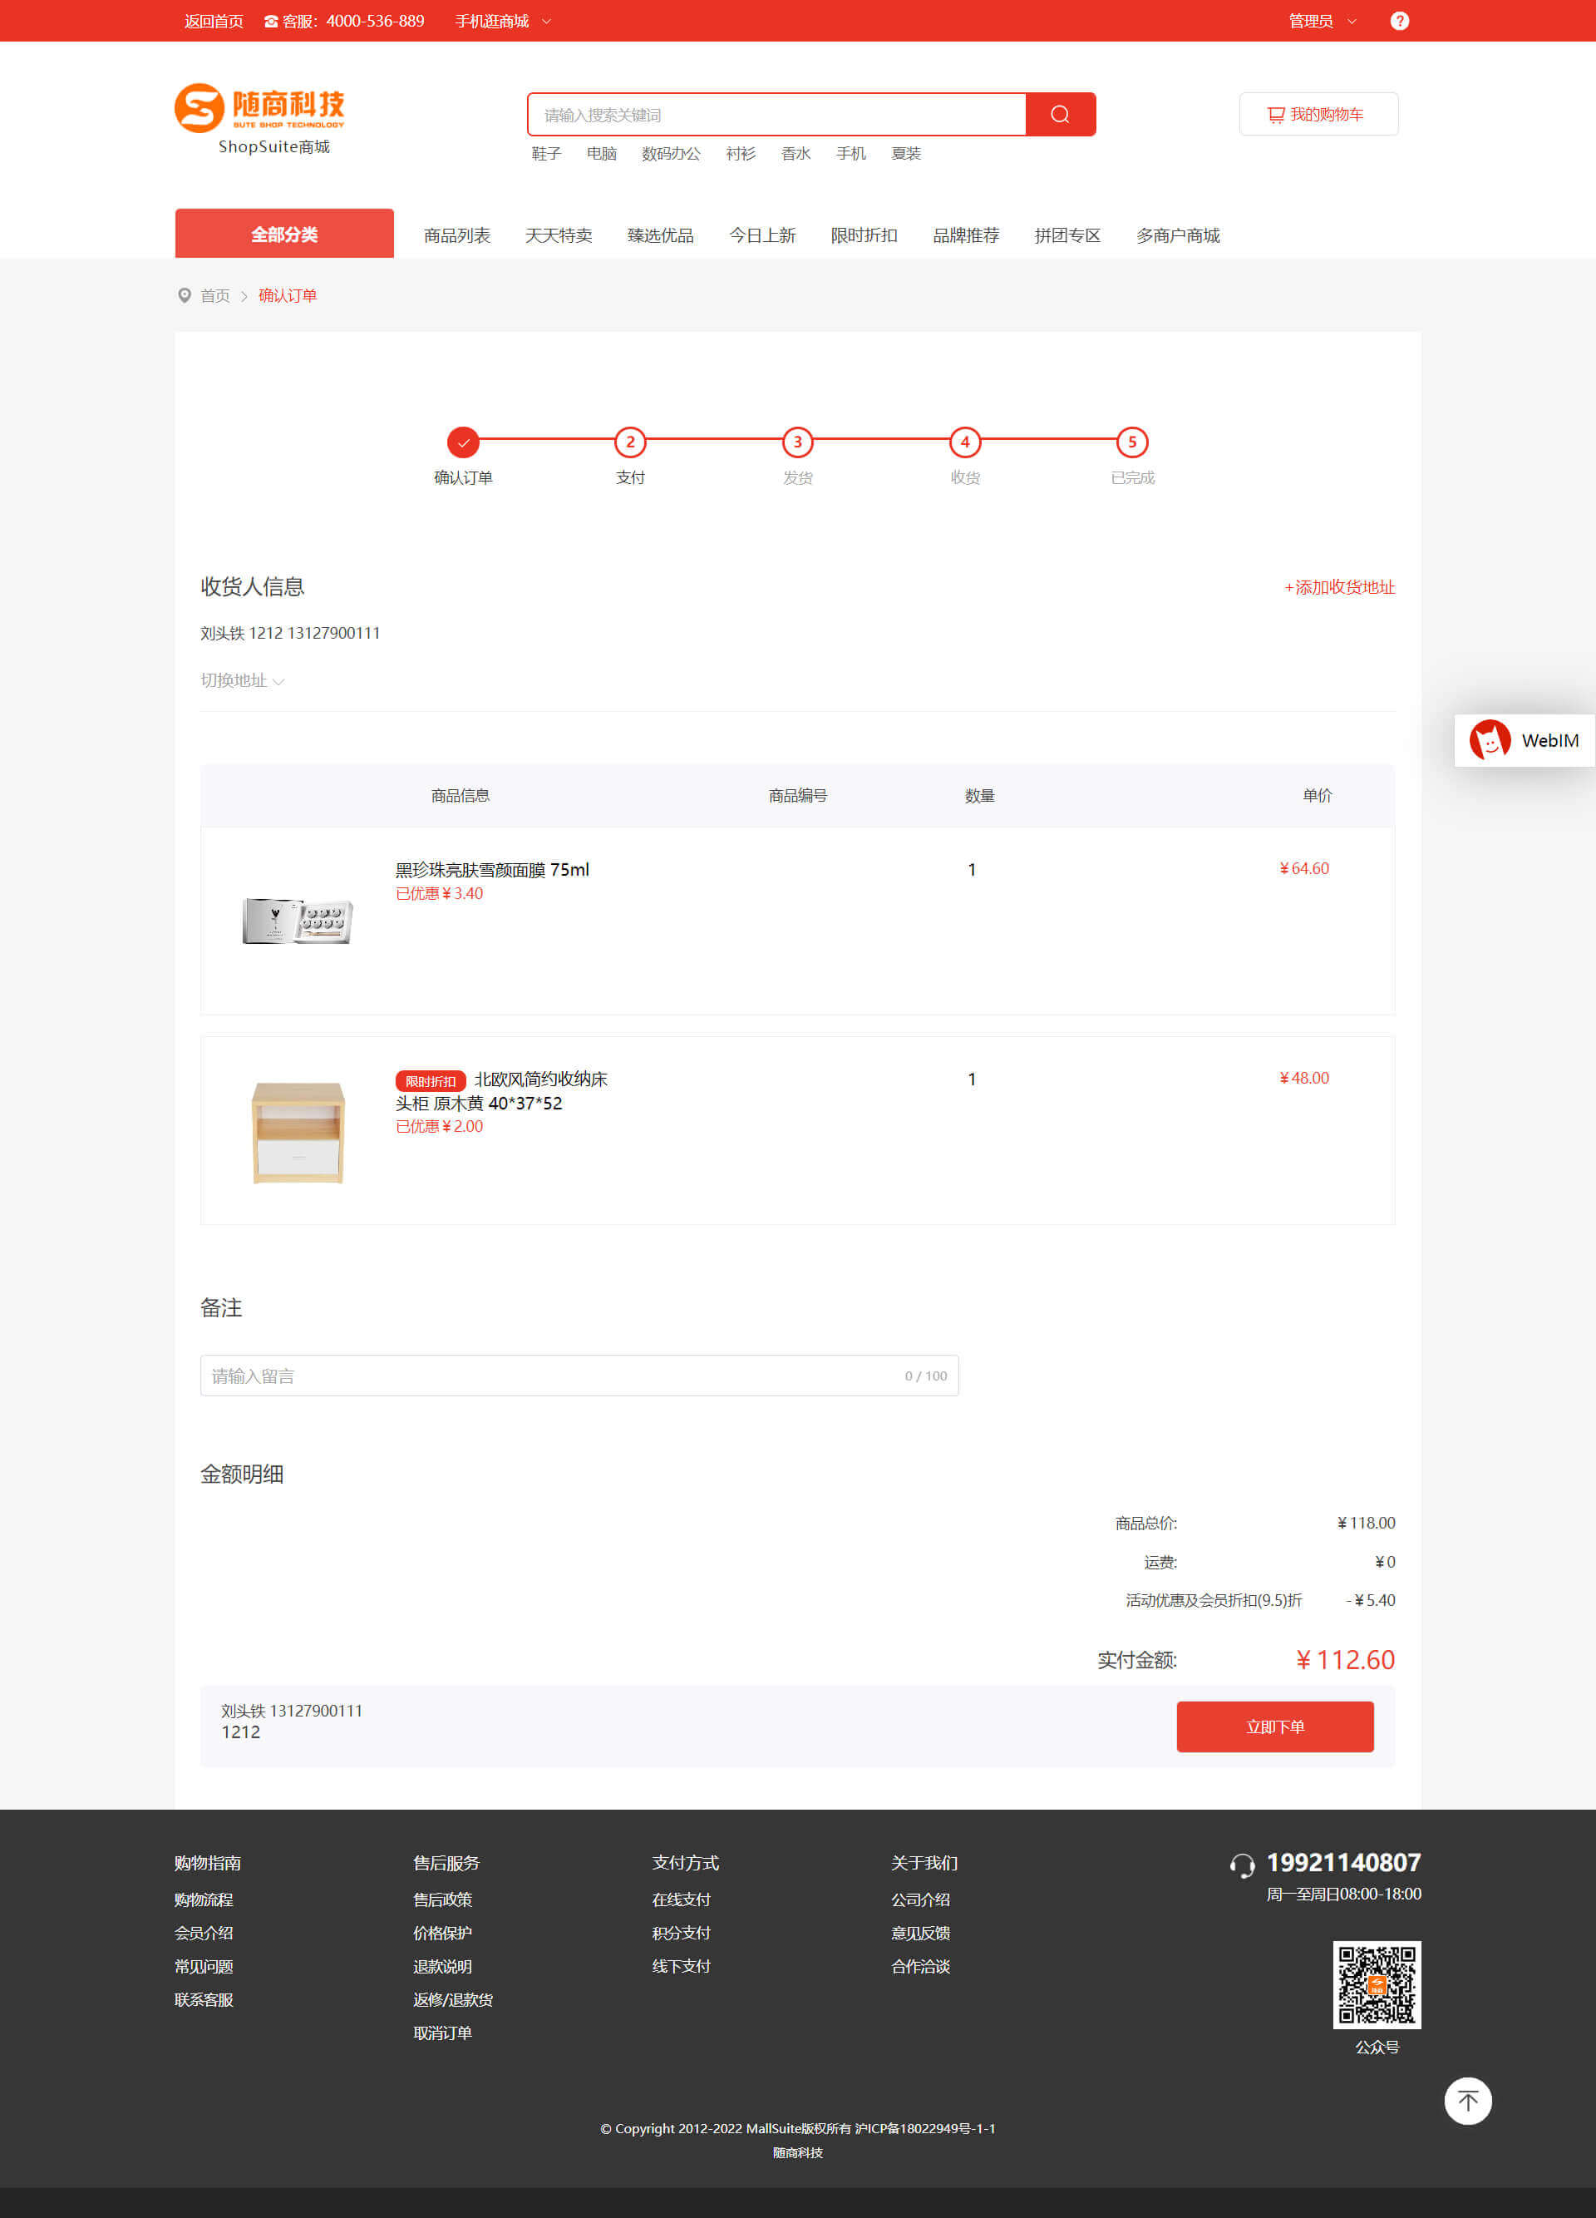Image resolution: width=1596 pixels, height=2218 pixels.
Task: Open the 全部分类 category menu
Action: click(284, 234)
